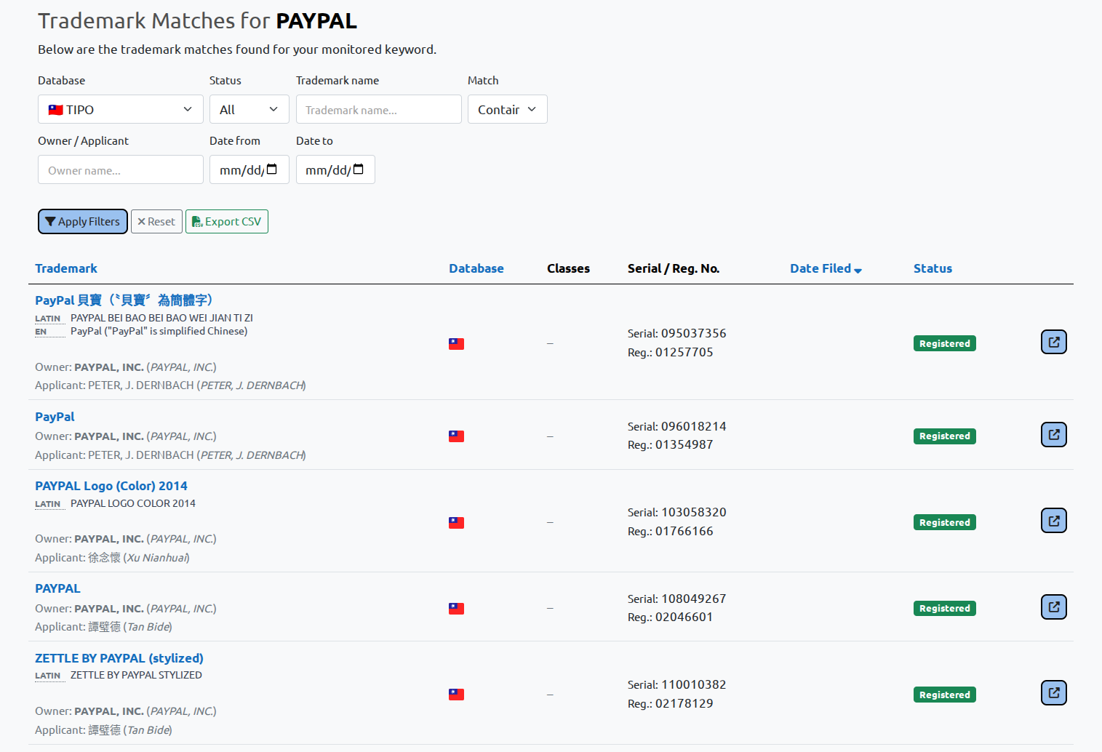
Task: Export results to CSV
Action: [x=227, y=222]
